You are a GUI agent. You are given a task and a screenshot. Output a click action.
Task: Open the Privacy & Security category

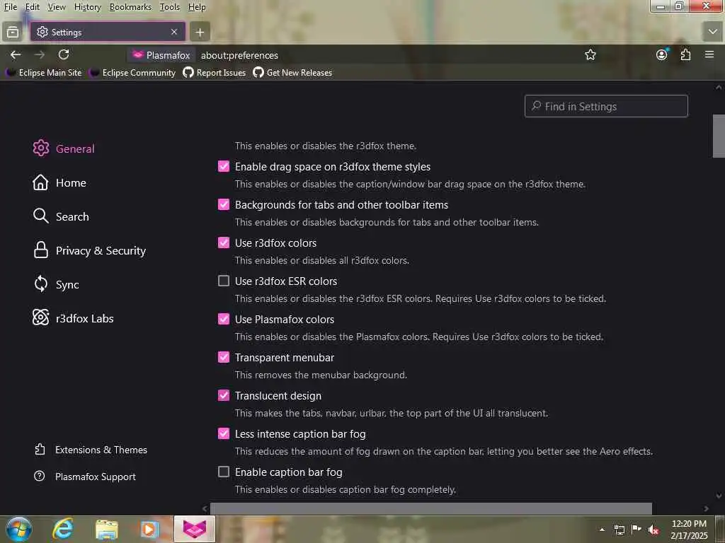pos(90,251)
